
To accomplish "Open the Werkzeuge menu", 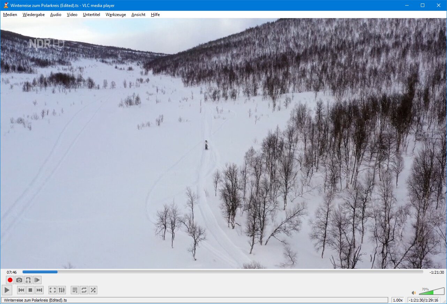I will tap(116, 15).
